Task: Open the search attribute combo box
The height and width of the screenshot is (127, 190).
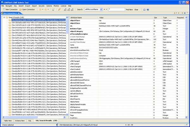Action: [x=93, y=9]
